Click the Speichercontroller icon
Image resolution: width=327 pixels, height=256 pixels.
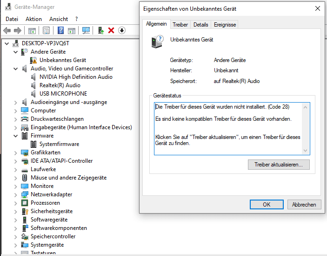point(25,236)
